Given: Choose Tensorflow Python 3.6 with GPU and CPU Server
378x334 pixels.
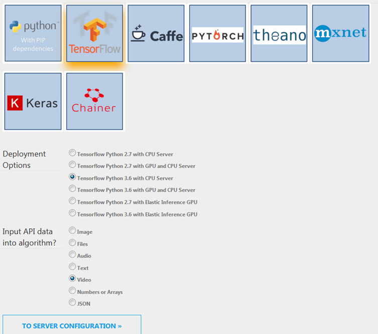Looking at the screenshot, I should click(72, 188).
